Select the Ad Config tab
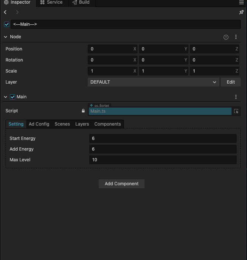247x260 pixels. point(39,124)
